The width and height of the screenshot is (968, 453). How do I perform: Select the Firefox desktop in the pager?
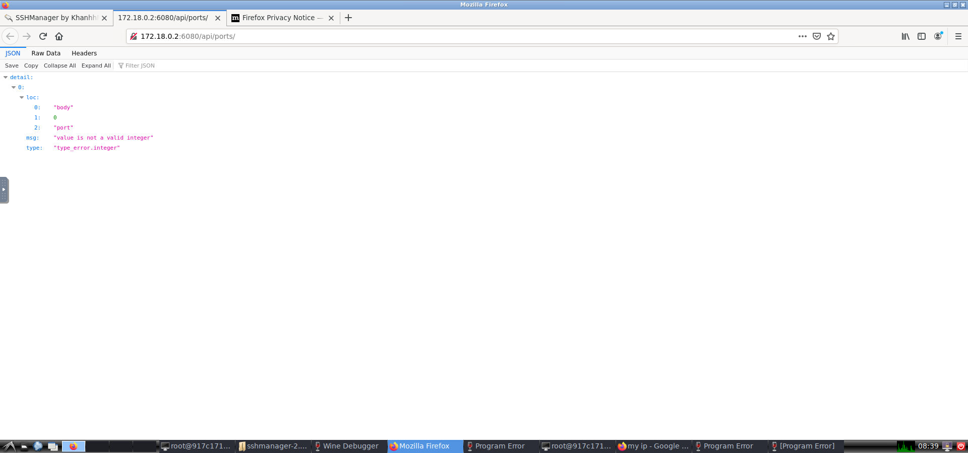(x=74, y=446)
